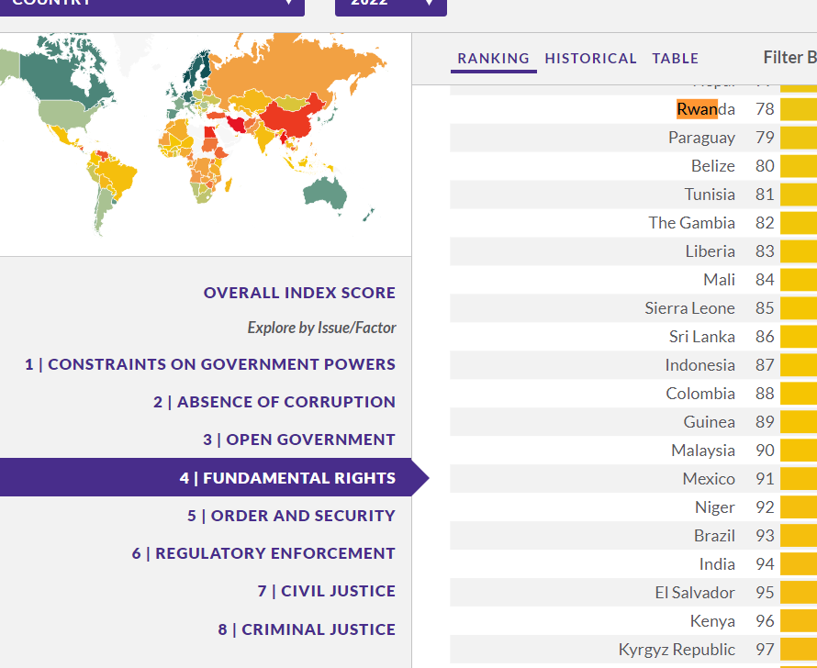This screenshot has width=817, height=668.
Task: Open the 2022 year dropdown
Action: [x=390, y=4]
